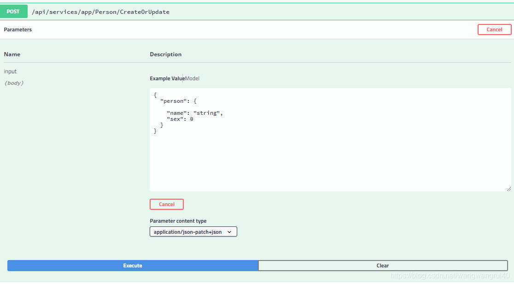Click the "person": { line in JSON
514x284 pixels.
pos(178,101)
